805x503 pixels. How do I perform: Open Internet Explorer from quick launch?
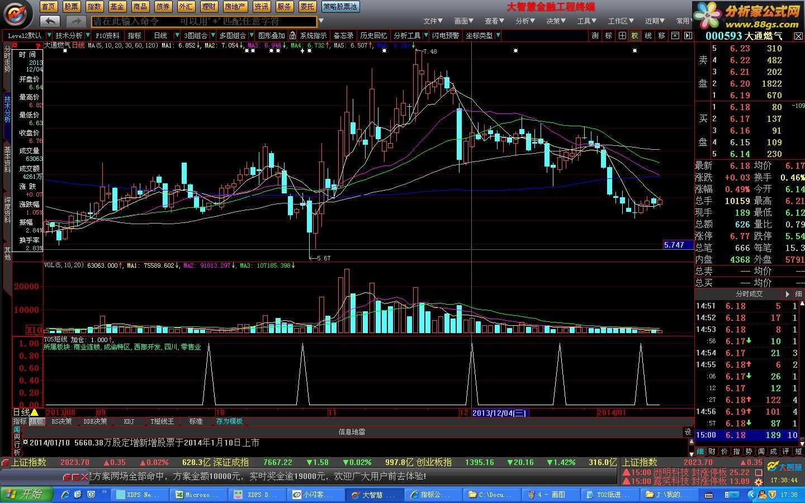tap(65, 495)
